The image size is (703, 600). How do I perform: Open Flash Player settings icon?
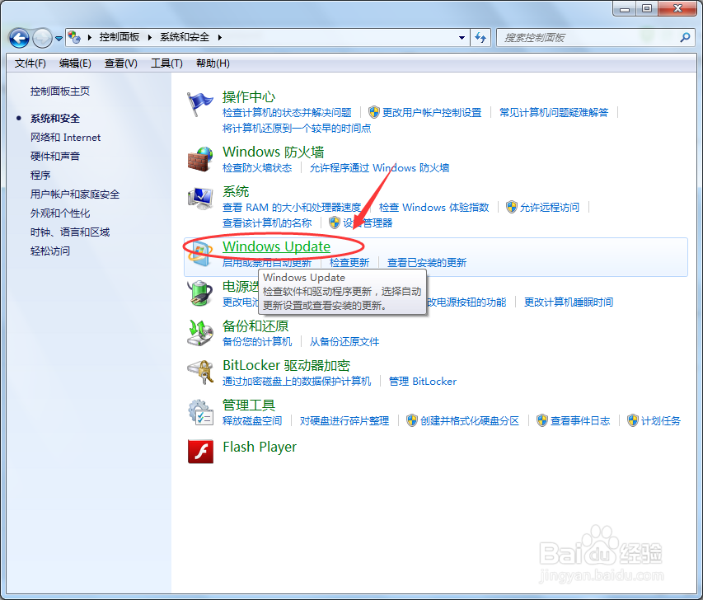click(199, 452)
